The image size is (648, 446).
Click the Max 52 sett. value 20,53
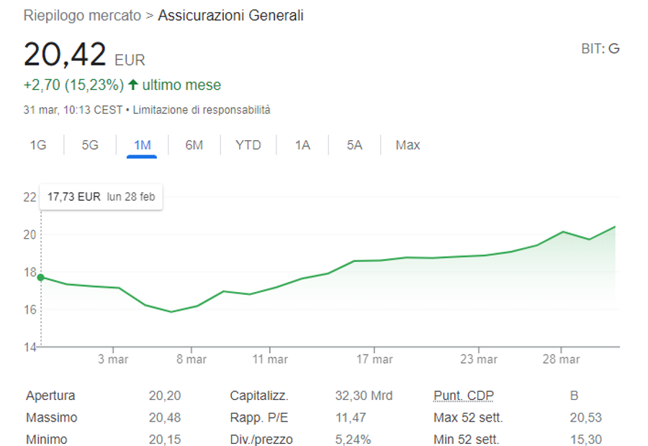585,417
